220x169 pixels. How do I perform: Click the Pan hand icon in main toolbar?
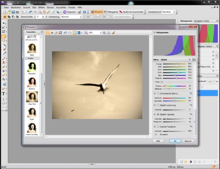tap(44, 12)
